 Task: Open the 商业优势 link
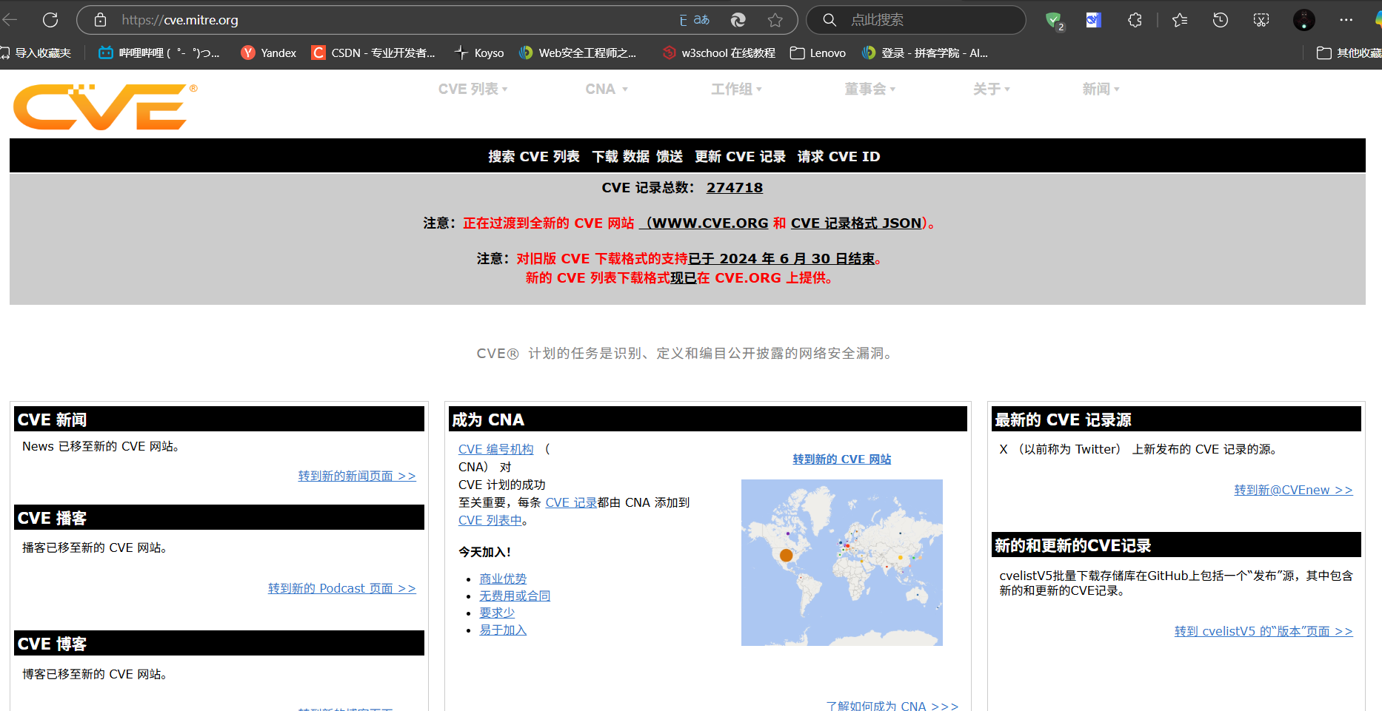click(x=503, y=579)
